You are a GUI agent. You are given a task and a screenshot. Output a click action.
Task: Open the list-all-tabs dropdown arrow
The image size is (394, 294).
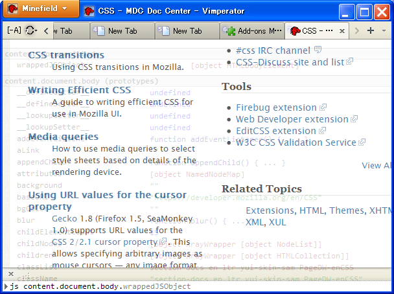(384, 31)
